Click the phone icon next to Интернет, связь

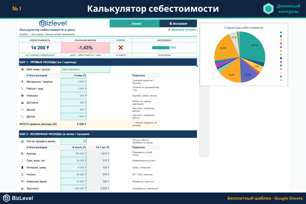click(23, 167)
